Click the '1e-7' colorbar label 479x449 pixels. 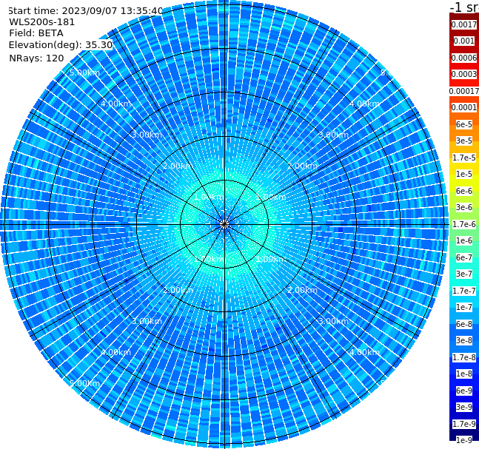[x=464, y=307]
